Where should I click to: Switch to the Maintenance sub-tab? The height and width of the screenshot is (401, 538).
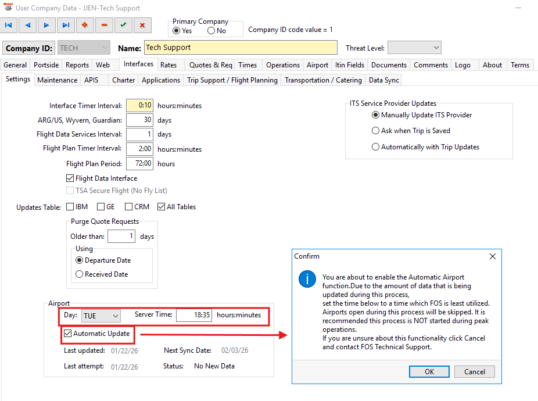pyautogui.click(x=57, y=80)
